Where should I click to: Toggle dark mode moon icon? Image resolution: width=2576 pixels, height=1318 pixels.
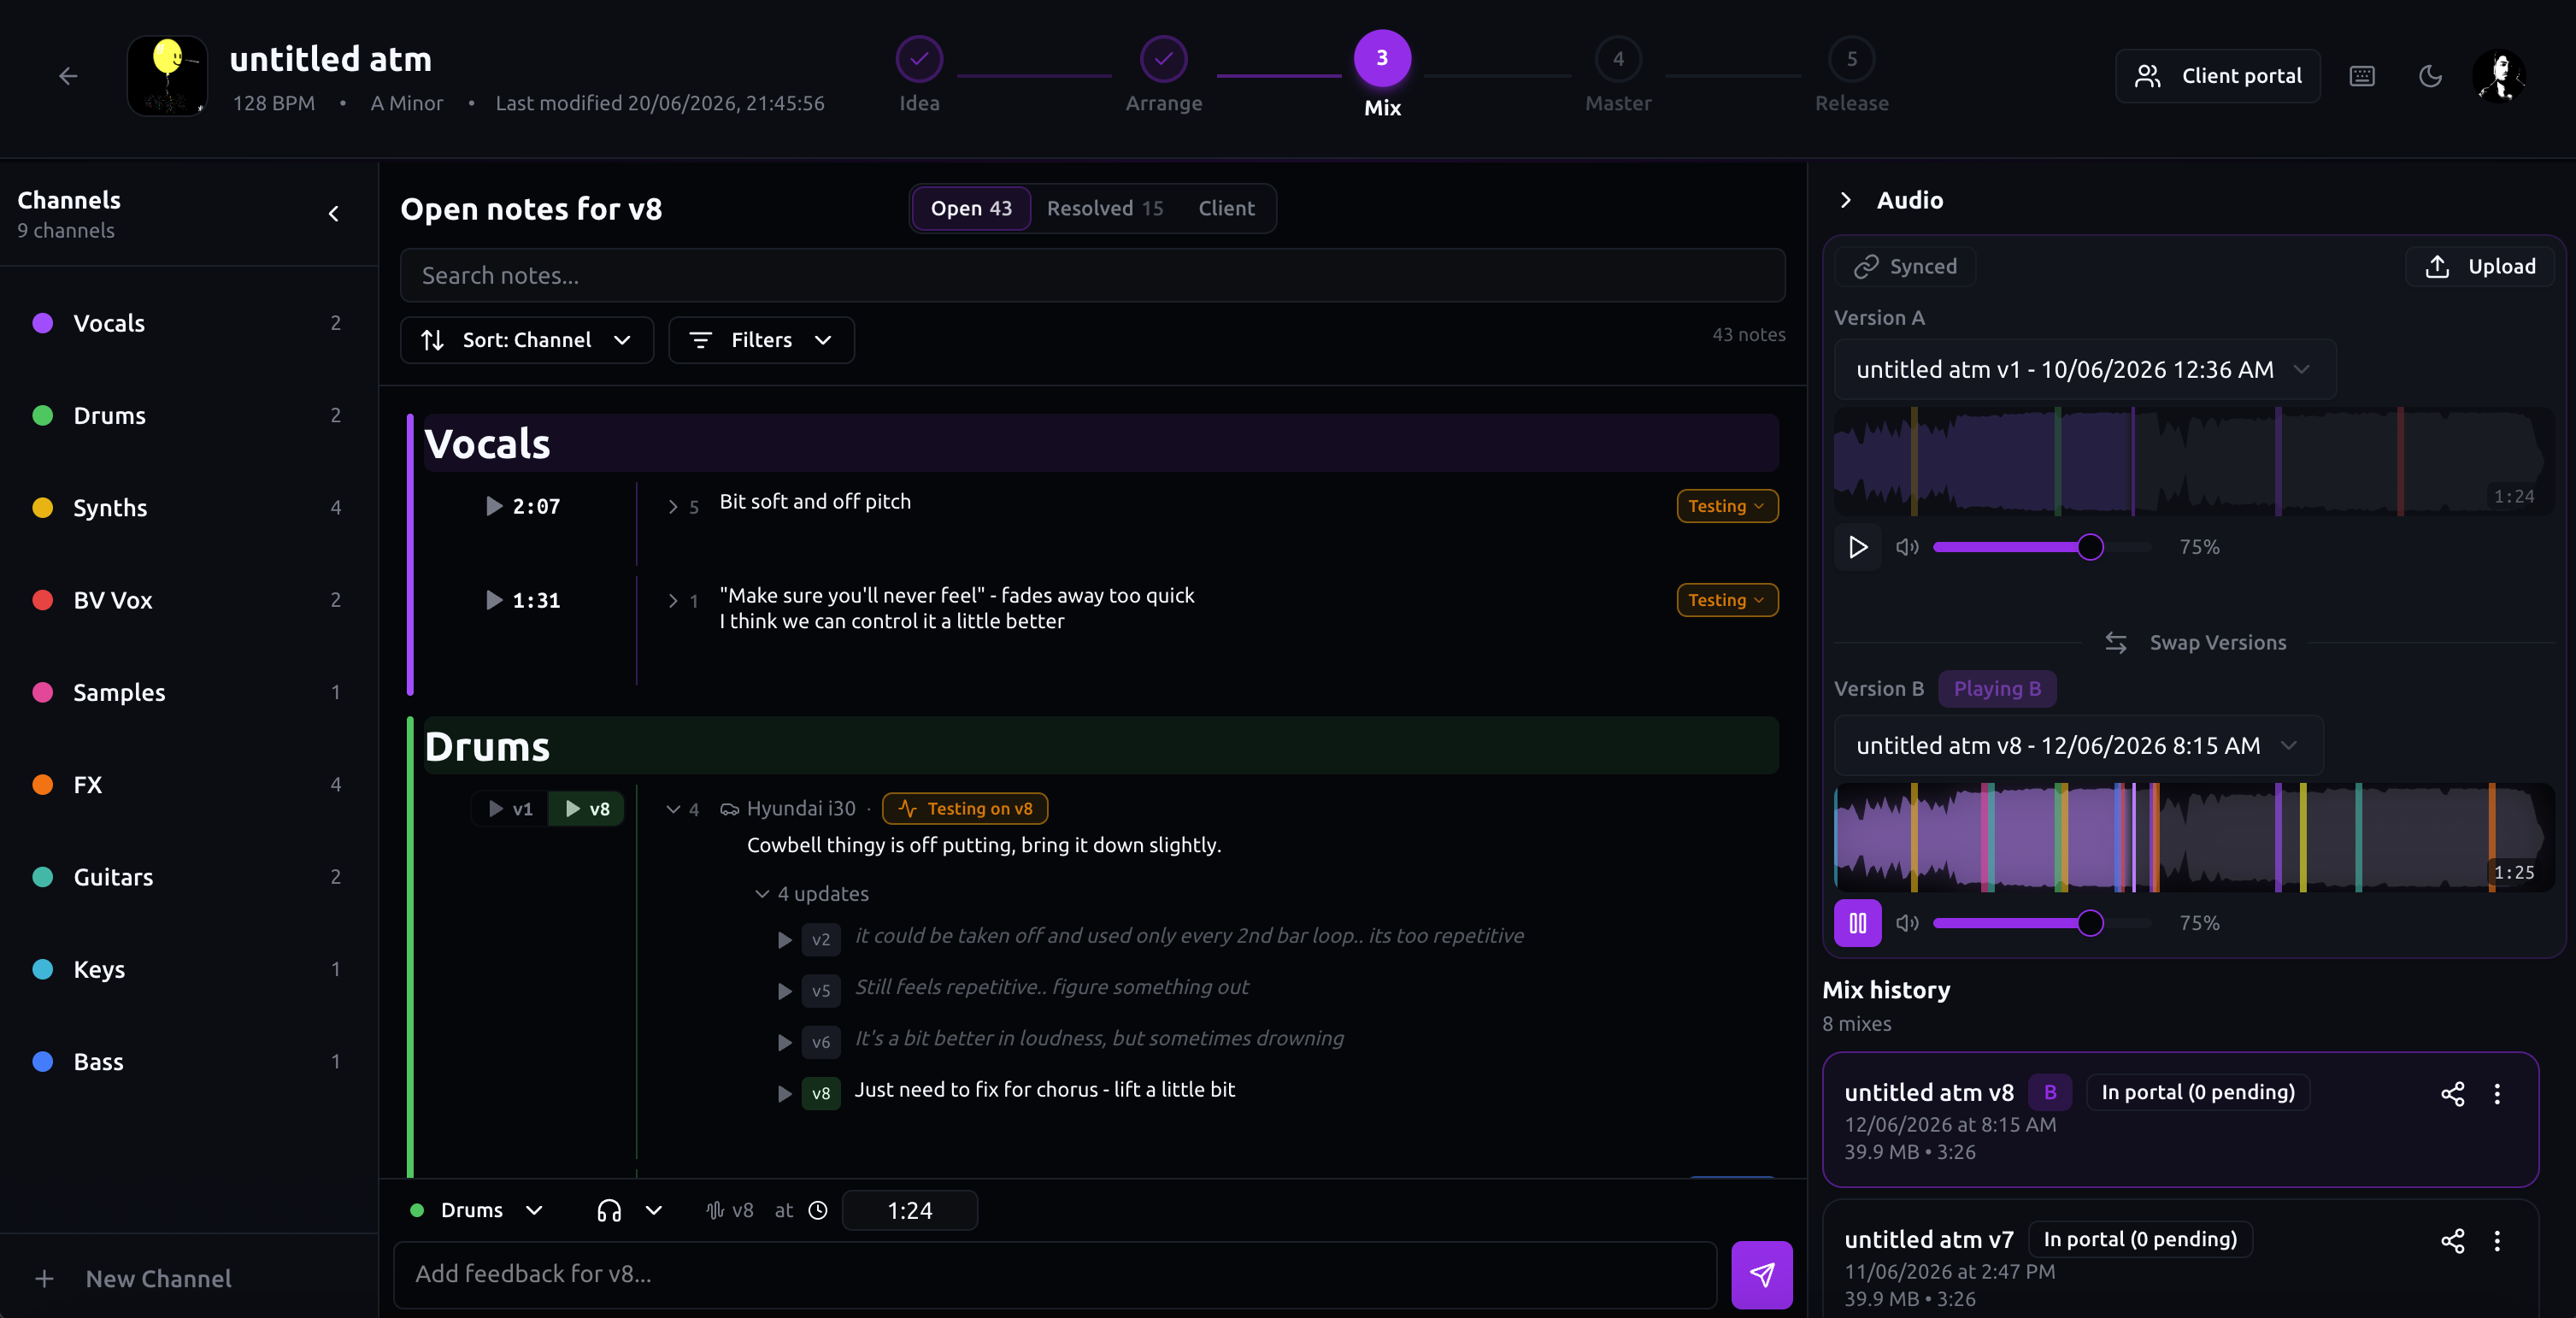click(x=2431, y=76)
